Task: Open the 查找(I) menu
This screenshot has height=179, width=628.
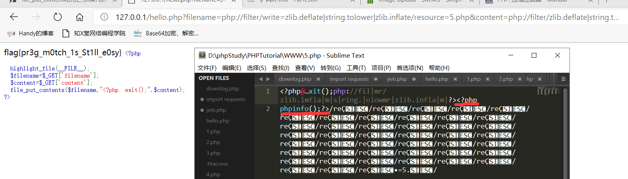Action: click(281, 68)
